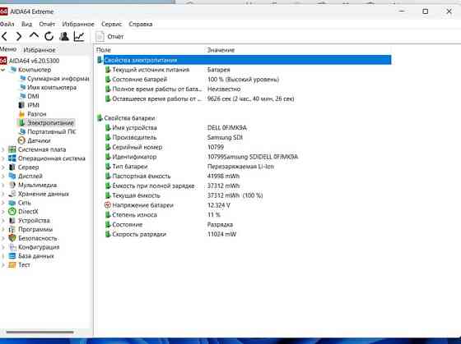The width and height of the screenshot is (461, 344).
Task: Expand the Операционная система node
Action: pos(3,158)
